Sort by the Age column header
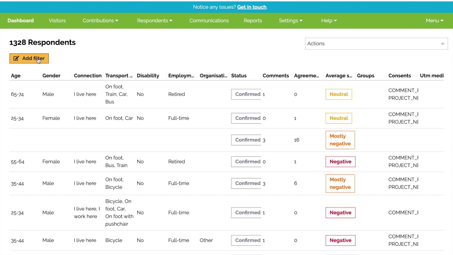 click(x=16, y=75)
